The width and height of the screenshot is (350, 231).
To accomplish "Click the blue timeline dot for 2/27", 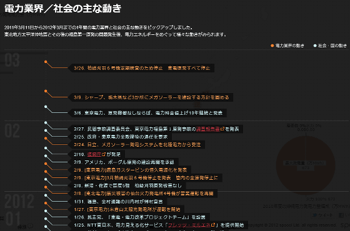I will tap(46, 122).
